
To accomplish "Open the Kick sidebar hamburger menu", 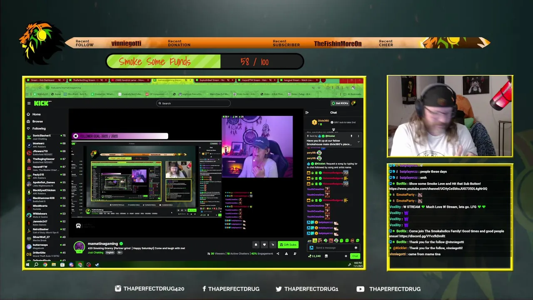I will pyautogui.click(x=29, y=103).
